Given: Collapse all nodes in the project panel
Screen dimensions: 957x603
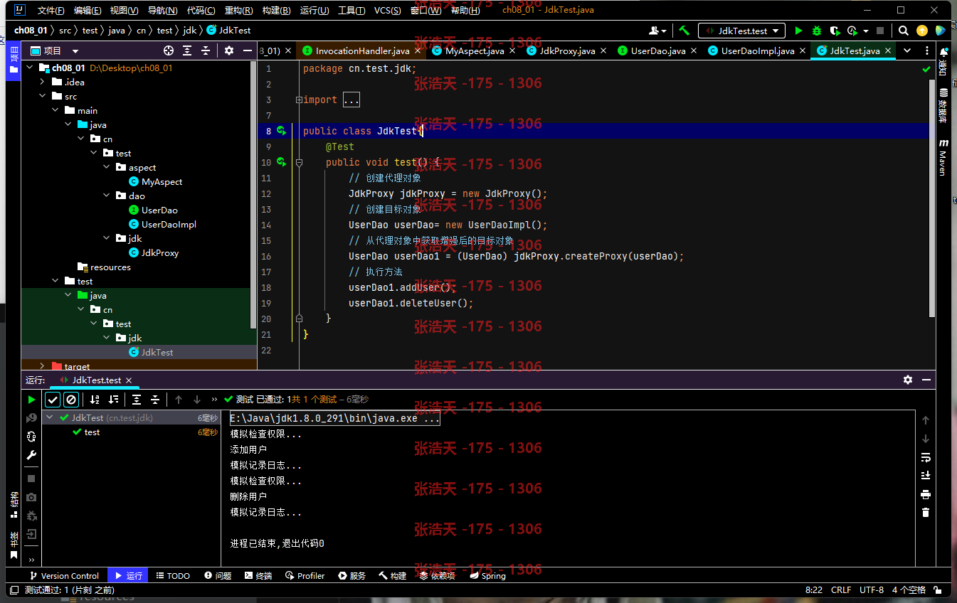Looking at the screenshot, I should click(x=206, y=50).
